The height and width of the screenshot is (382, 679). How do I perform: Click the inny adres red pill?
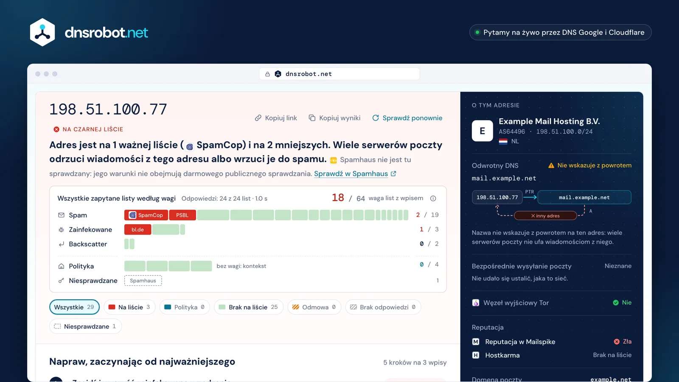[545, 216]
